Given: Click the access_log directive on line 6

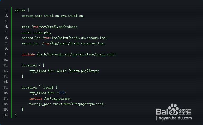Looking at the screenshot, I should (31, 38).
